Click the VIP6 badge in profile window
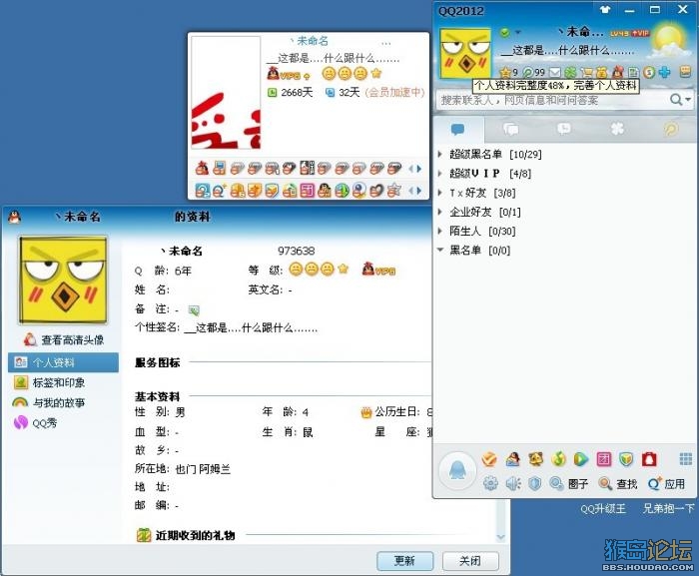 [x=378, y=270]
